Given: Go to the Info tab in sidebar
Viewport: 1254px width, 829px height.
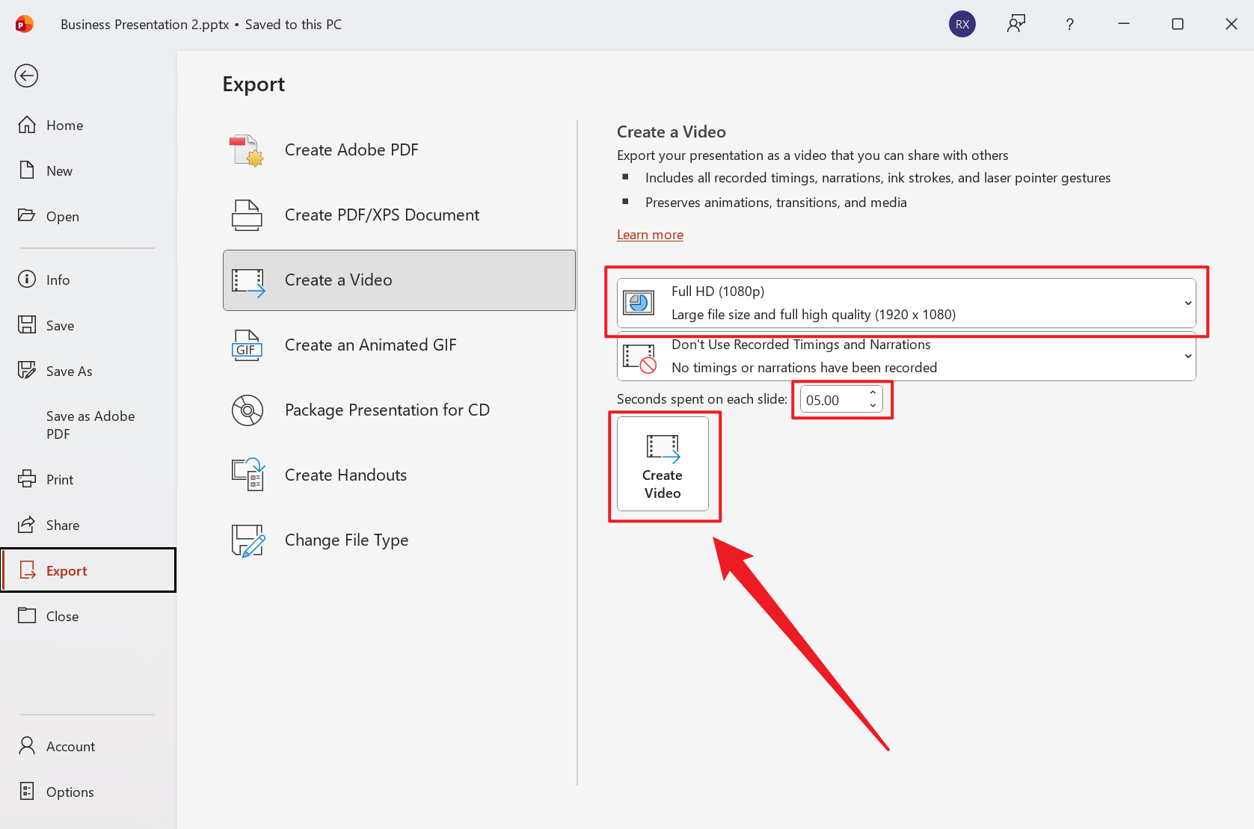Looking at the screenshot, I should [58, 280].
